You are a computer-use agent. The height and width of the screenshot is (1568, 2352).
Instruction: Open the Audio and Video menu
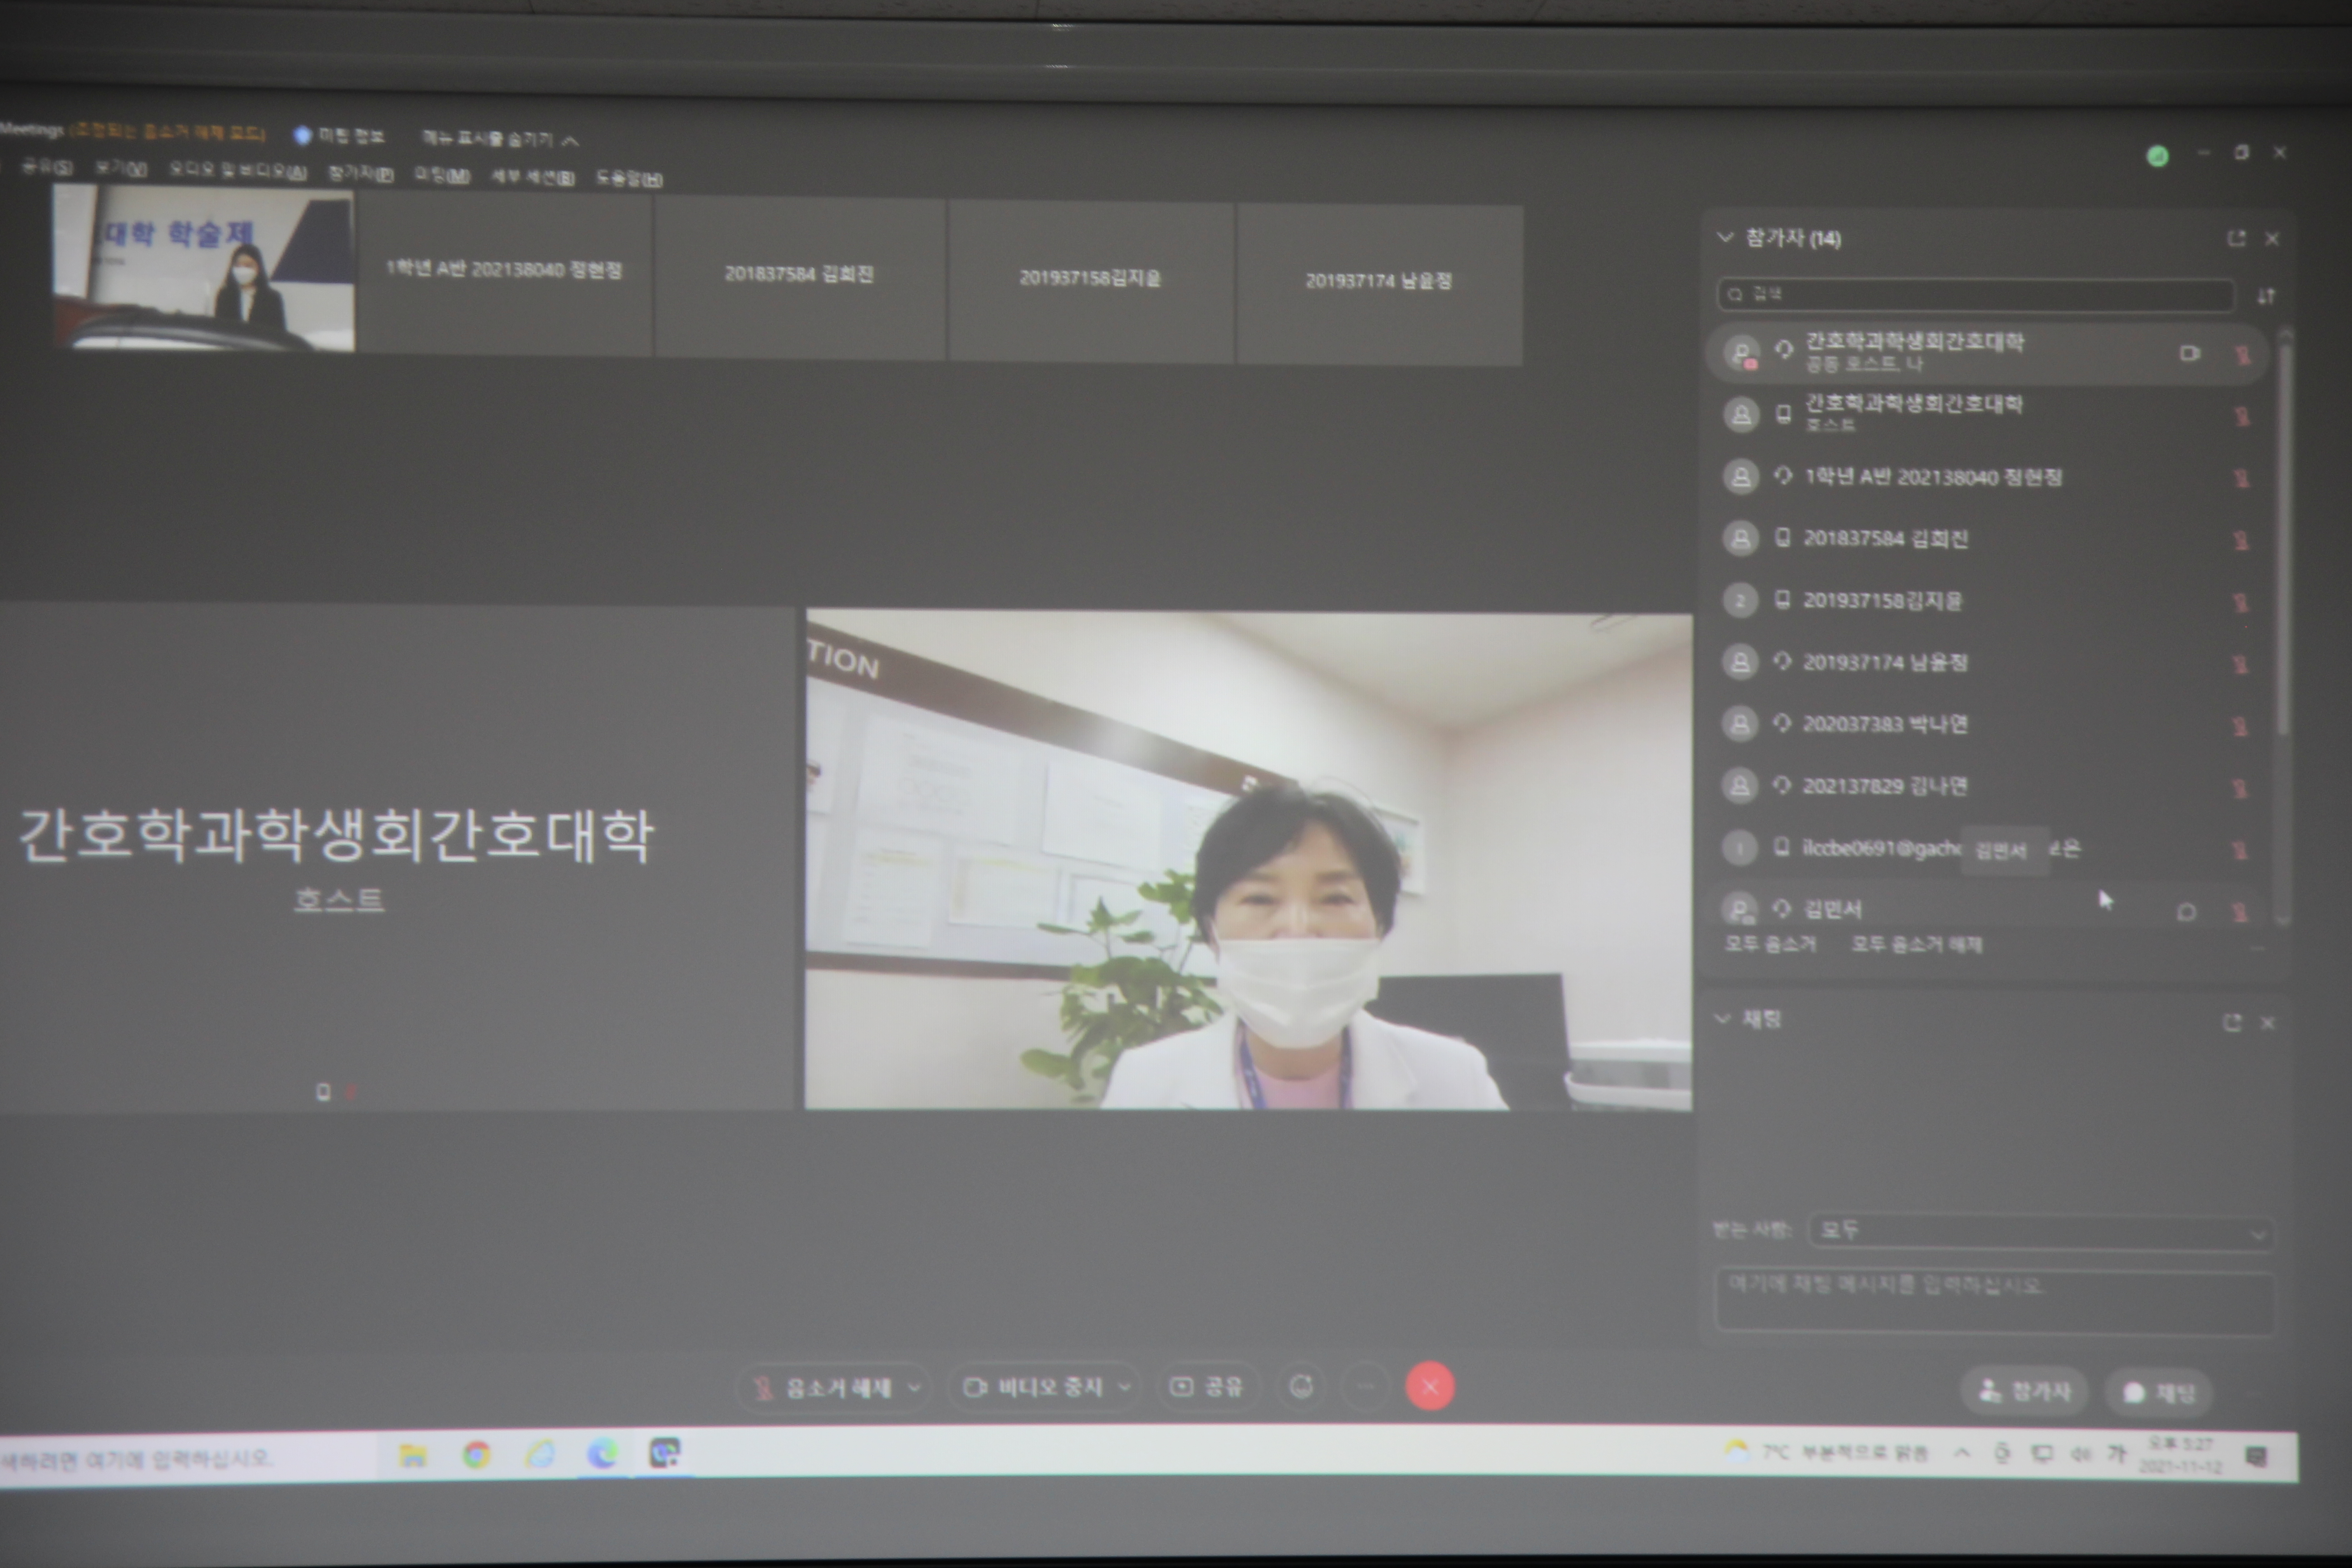[238, 171]
